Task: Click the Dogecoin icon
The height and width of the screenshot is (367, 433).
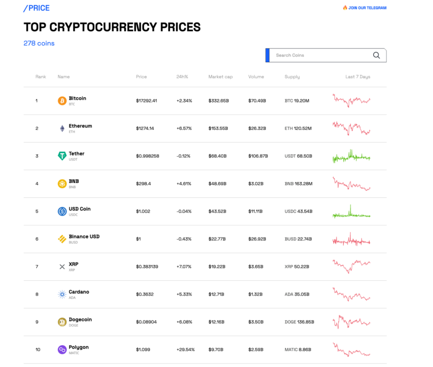Action: [62, 322]
